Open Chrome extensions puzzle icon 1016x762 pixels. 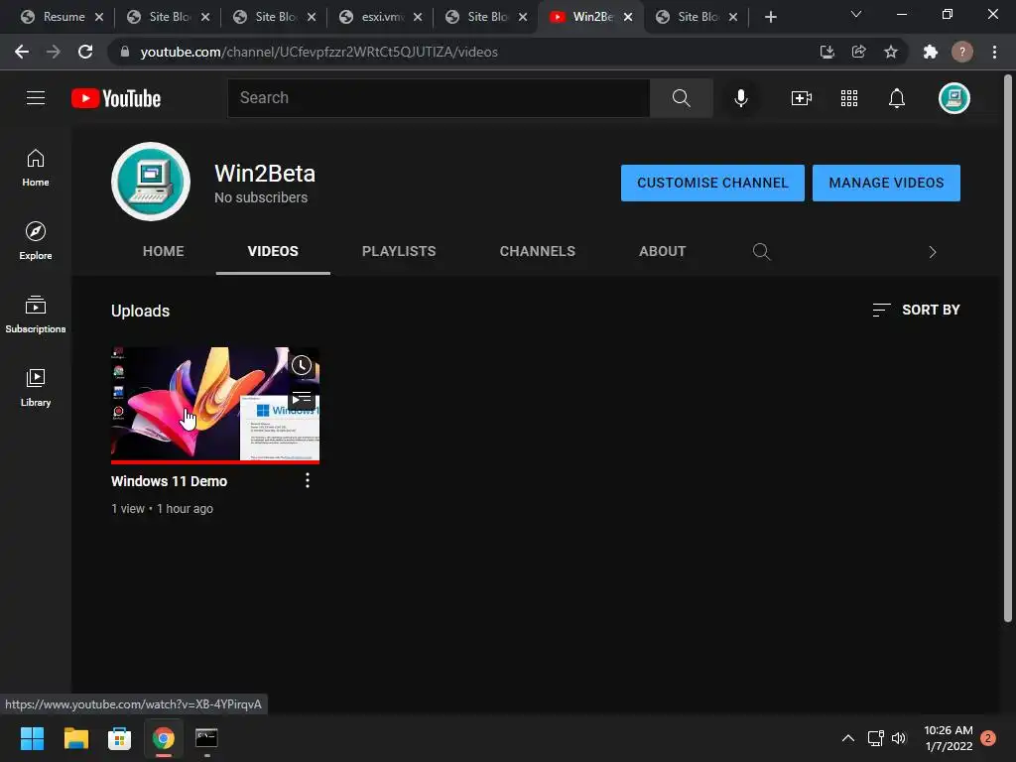click(931, 52)
